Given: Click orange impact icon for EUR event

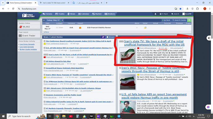Looking at the screenshot, I should point(80,28).
